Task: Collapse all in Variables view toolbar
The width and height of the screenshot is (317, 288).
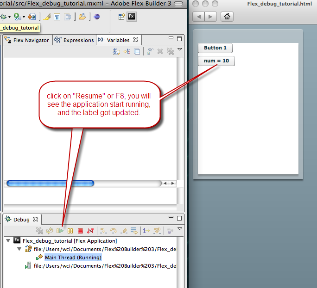Action: pyautogui.click(x=137, y=52)
